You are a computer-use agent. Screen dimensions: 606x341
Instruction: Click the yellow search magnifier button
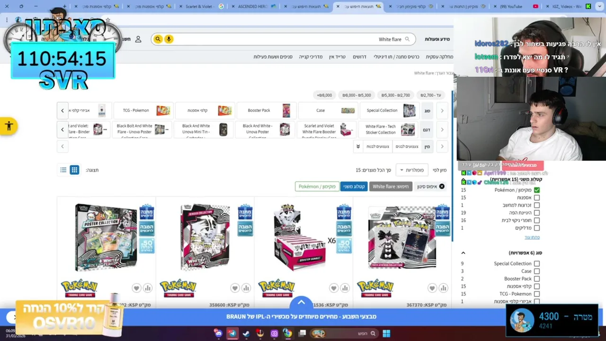pos(158,39)
